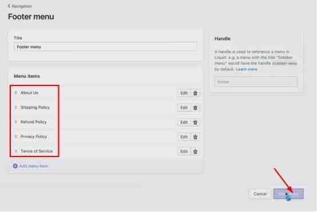Click the Handle input field
This screenshot has height=212, width=317.
click(256, 82)
